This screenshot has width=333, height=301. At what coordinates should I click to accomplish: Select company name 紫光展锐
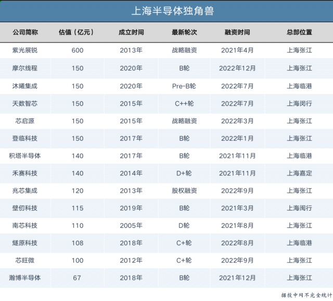(x=25, y=50)
